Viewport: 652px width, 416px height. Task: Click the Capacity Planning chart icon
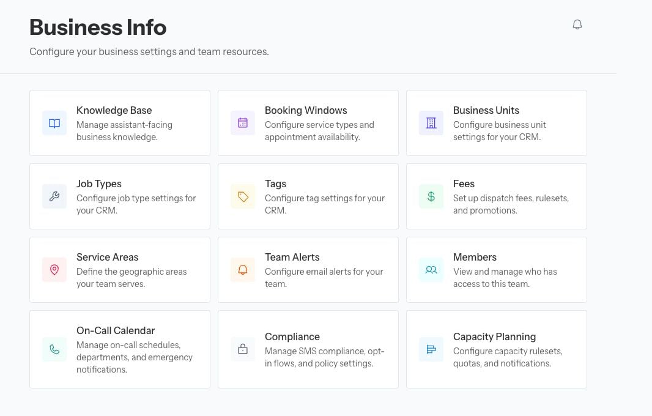[431, 349]
